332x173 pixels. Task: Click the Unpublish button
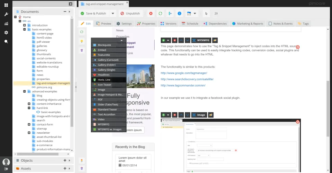coord(130,13)
